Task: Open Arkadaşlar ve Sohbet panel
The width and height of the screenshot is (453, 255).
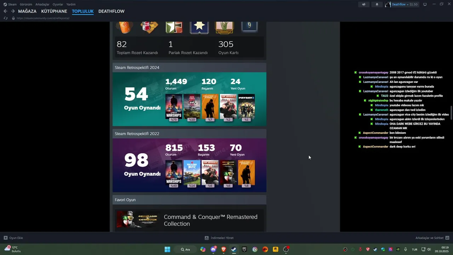Action: coord(432,238)
